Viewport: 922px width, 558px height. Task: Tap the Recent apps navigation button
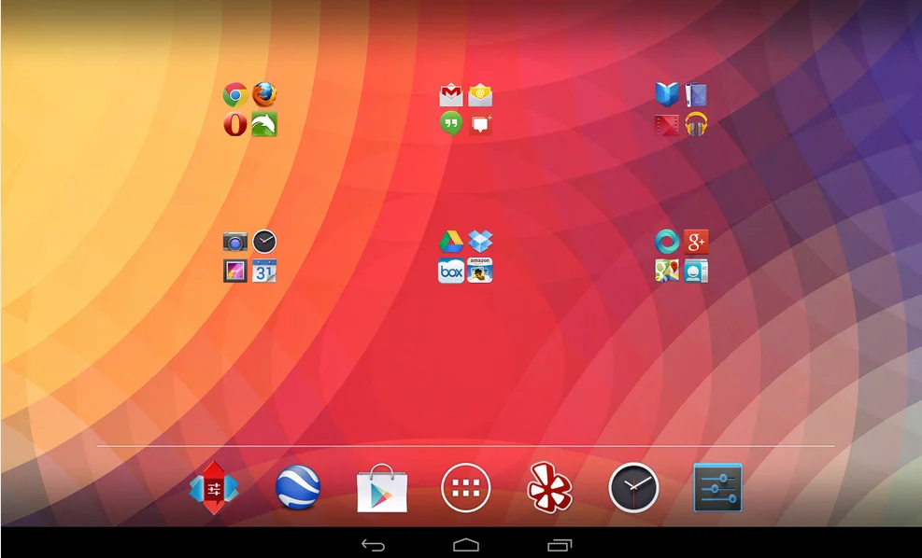pyautogui.click(x=560, y=545)
